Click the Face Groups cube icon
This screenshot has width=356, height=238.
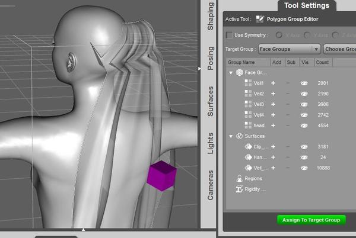pyautogui.click(x=239, y=72)
